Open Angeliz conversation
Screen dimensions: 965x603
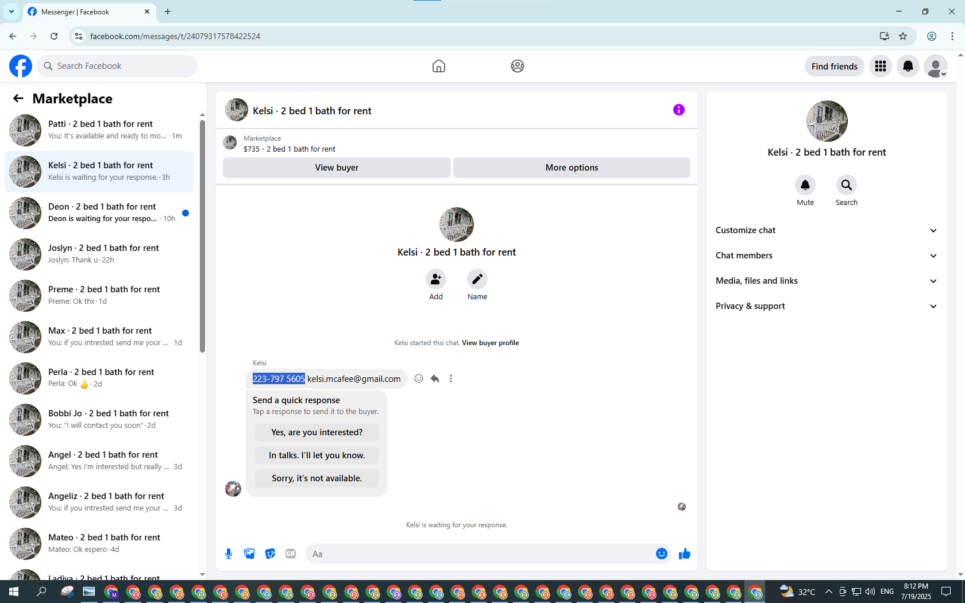click(x=99, y=502)
